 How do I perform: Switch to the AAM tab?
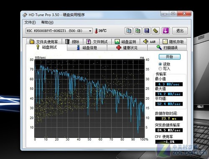pos(150,42)
